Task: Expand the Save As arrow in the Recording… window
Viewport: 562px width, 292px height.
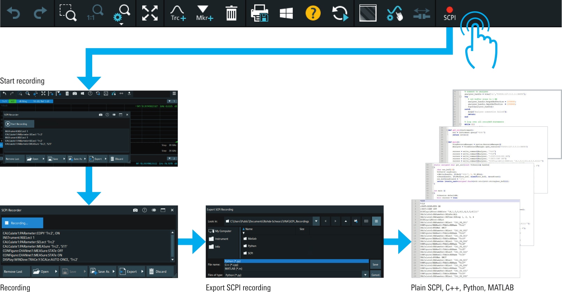Action: pos(114,271)
